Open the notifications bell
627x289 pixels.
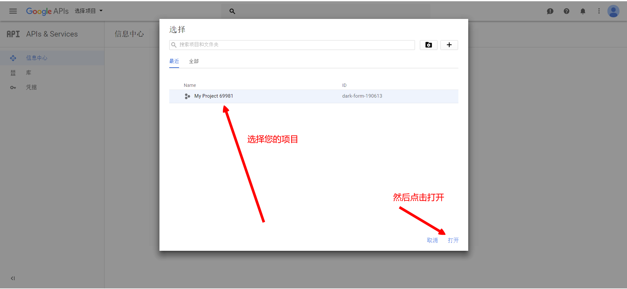[x=583, y=11]
